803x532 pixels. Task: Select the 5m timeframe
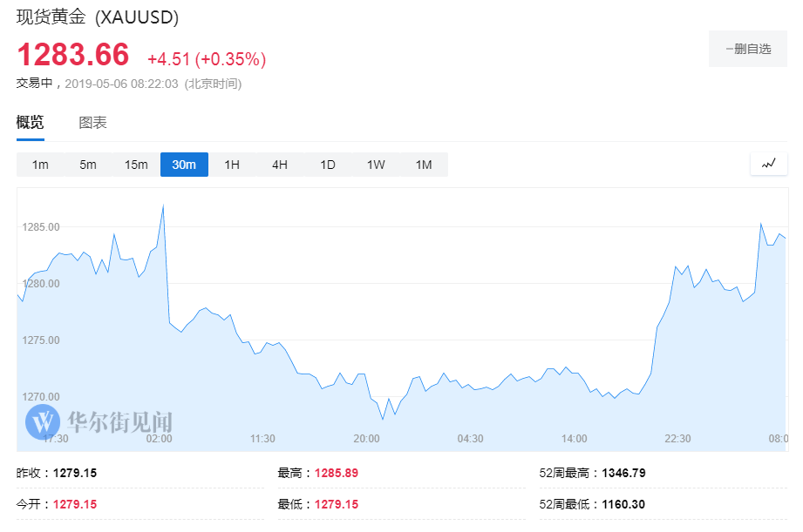87,164
